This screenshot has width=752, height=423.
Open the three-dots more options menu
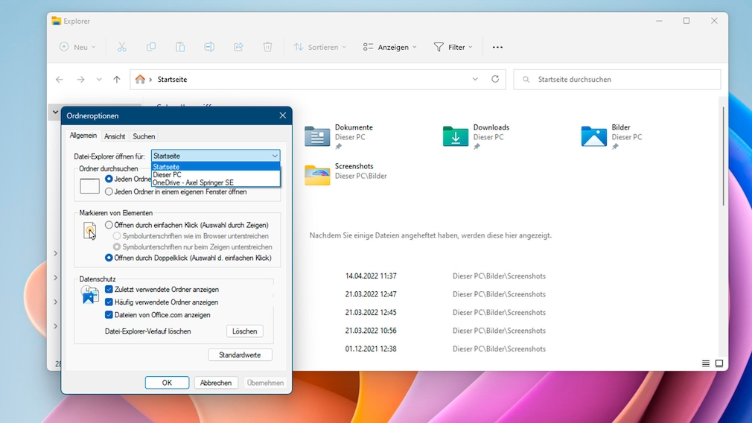coord(497,47)
